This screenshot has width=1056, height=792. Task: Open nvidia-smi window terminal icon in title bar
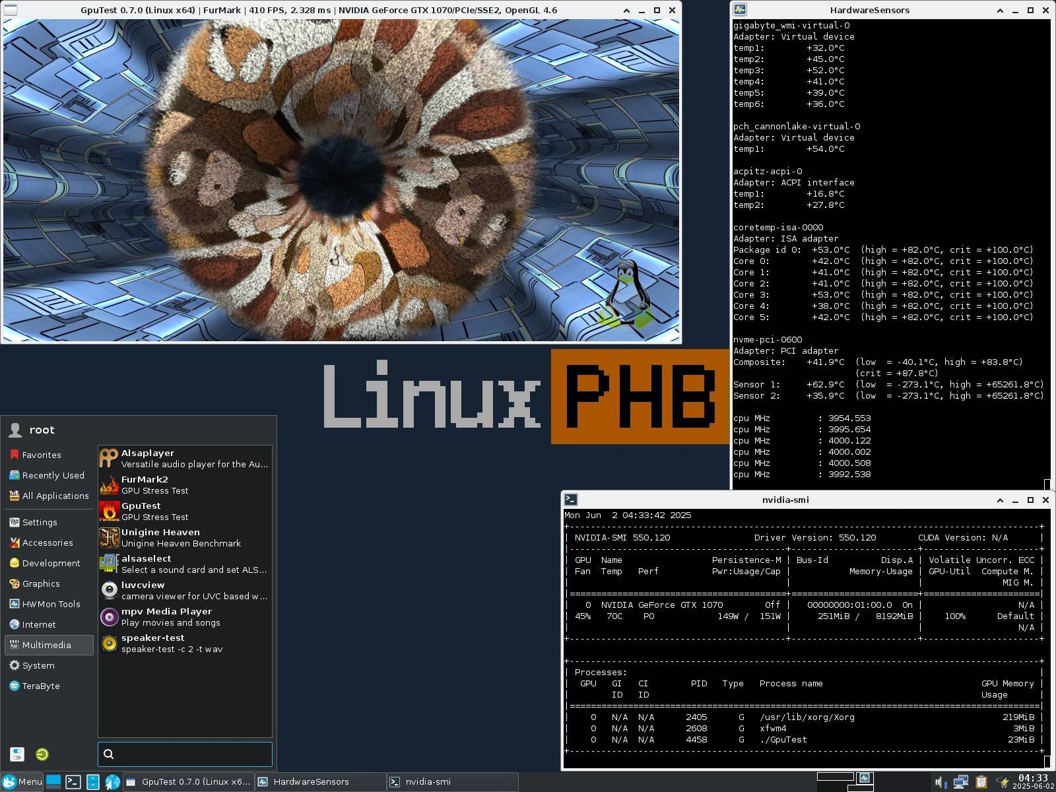[x=571, y=500]
